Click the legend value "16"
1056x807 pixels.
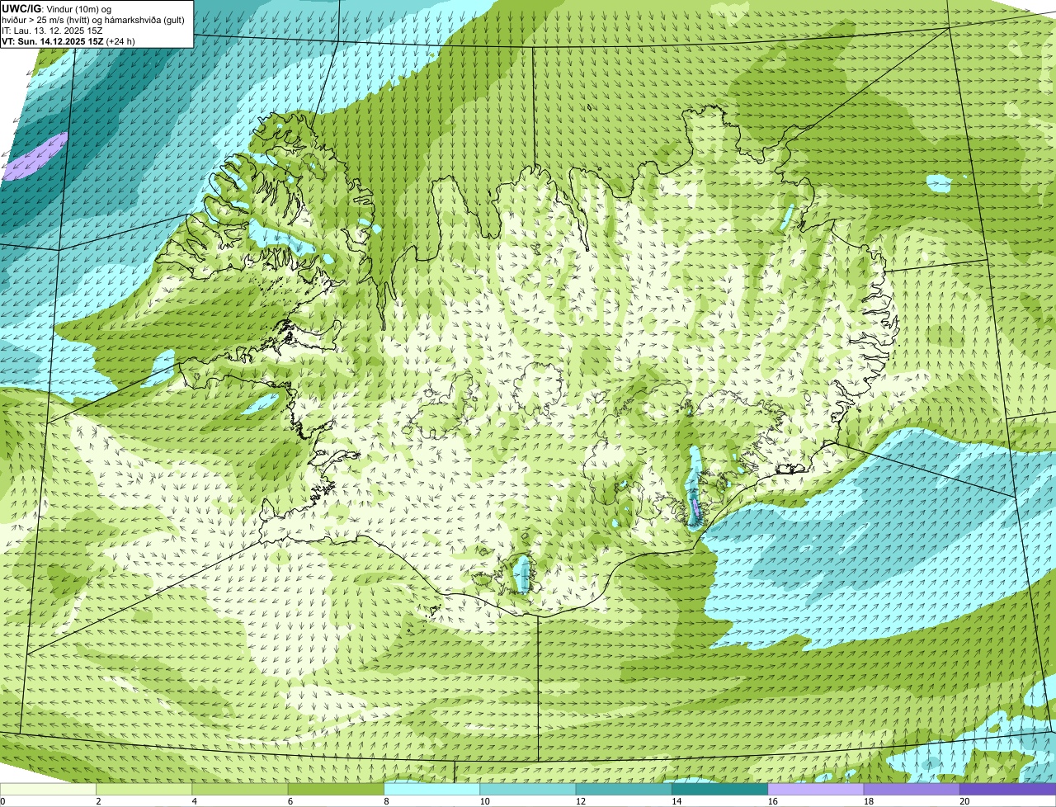pyautogui.click(x=773, y=801)
